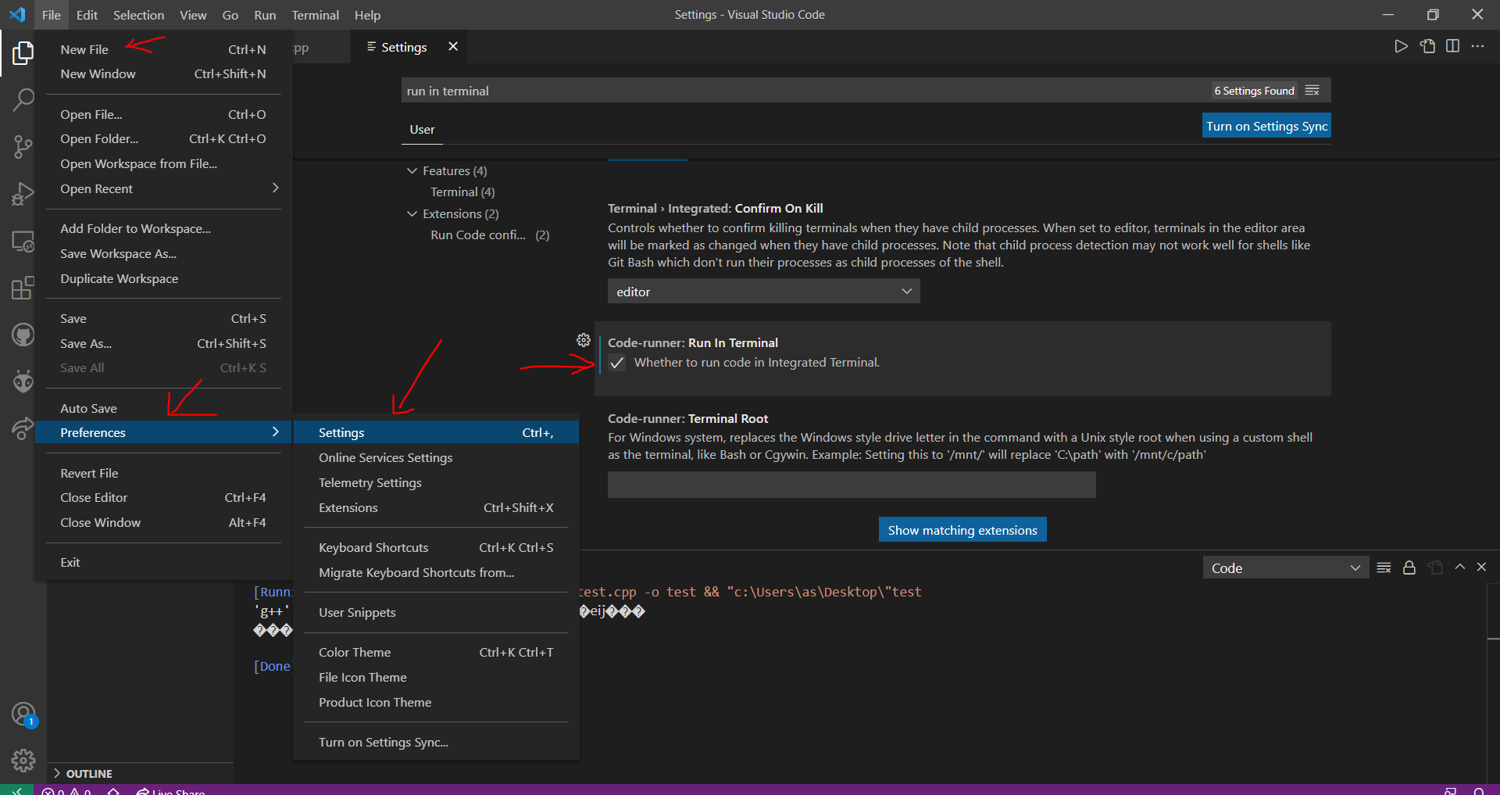Select Run Code configuration tree item
1500x795 pixels.
pyautogui.click(x=489, y=235)
